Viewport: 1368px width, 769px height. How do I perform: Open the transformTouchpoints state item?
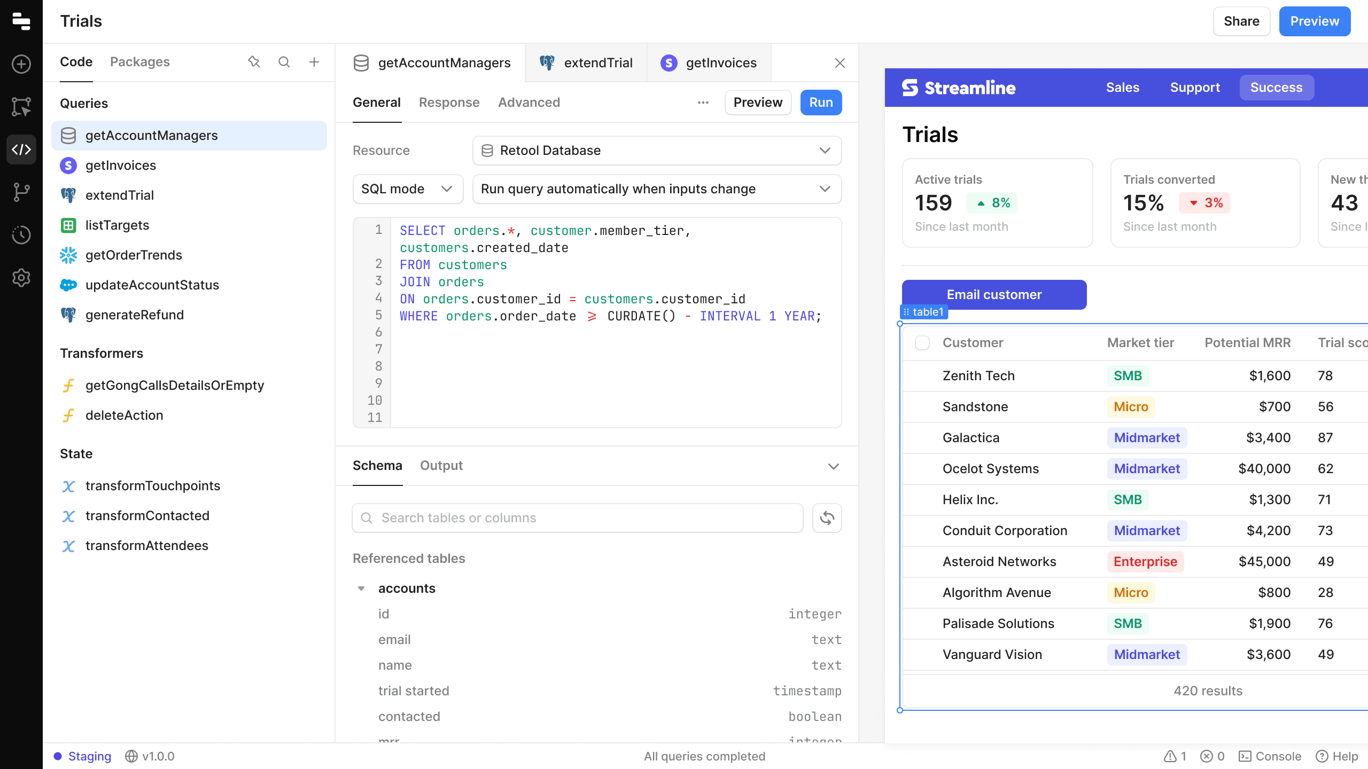[189, 486]
